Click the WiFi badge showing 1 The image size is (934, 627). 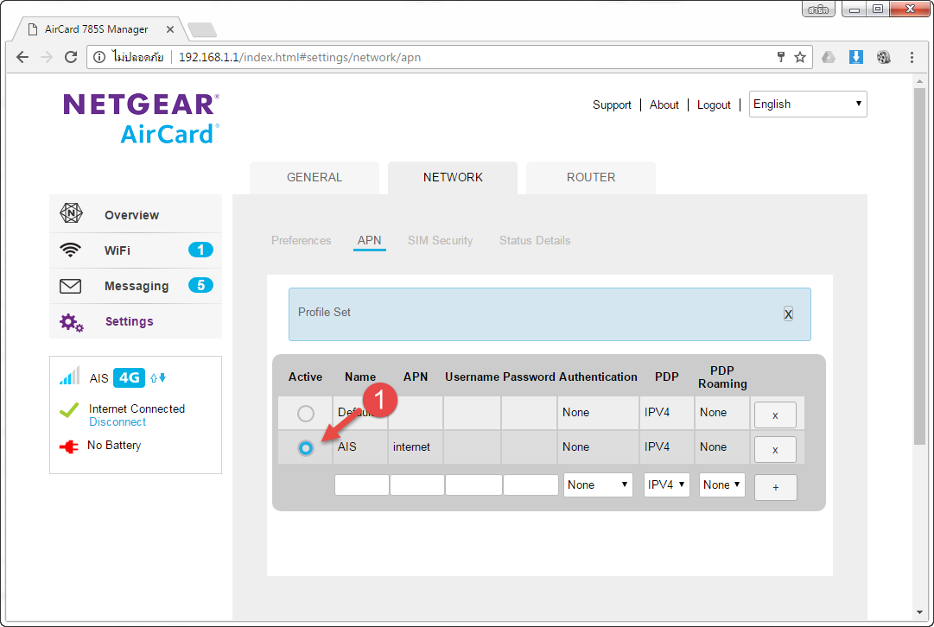tap(200, 250)
